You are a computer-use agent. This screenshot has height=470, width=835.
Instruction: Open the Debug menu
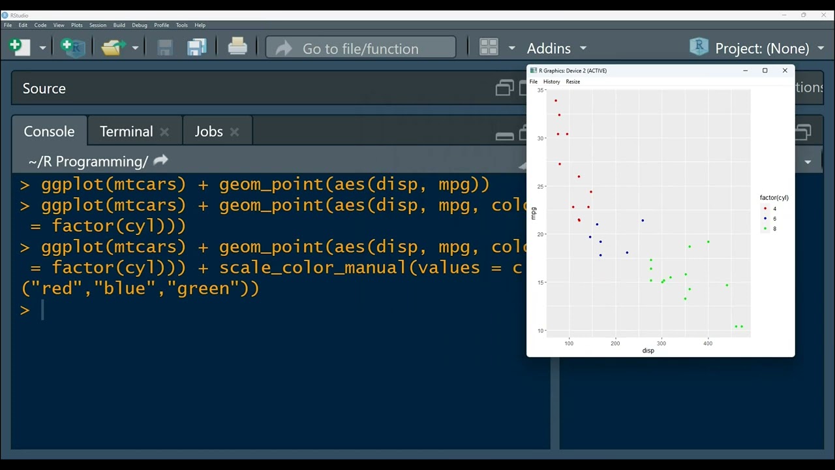click(140, 25)
